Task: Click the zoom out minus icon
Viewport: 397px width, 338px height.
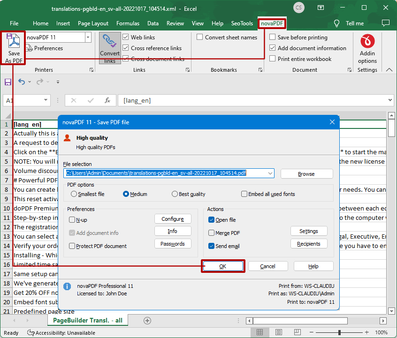Action: coord(312,332)
